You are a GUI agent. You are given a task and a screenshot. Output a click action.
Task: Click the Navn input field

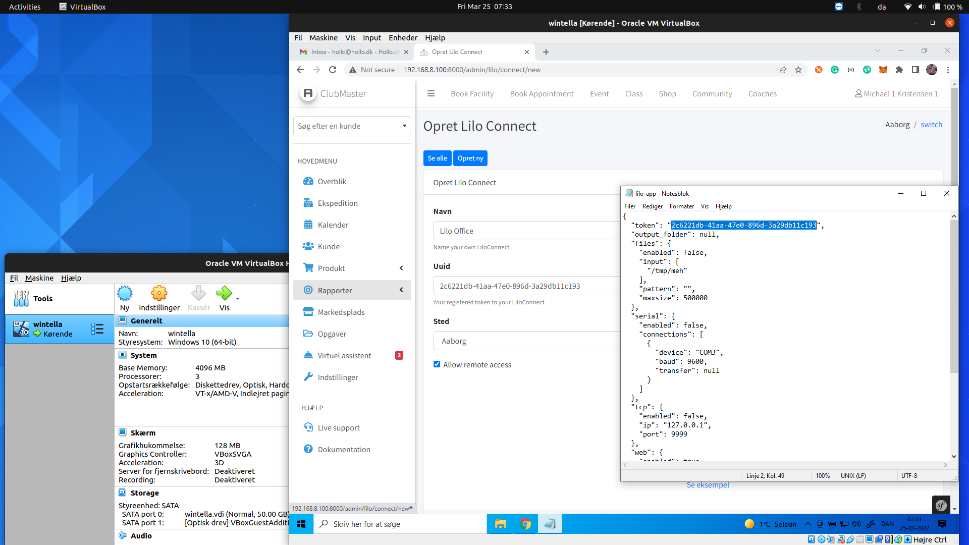click(x=525, y=231)
